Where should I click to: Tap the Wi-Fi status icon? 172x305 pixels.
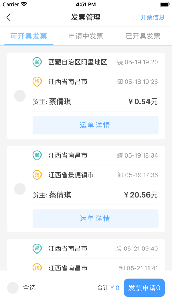[24, 4]
